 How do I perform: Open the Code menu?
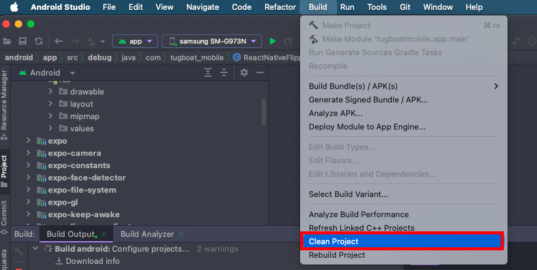(x=242, y=7)
